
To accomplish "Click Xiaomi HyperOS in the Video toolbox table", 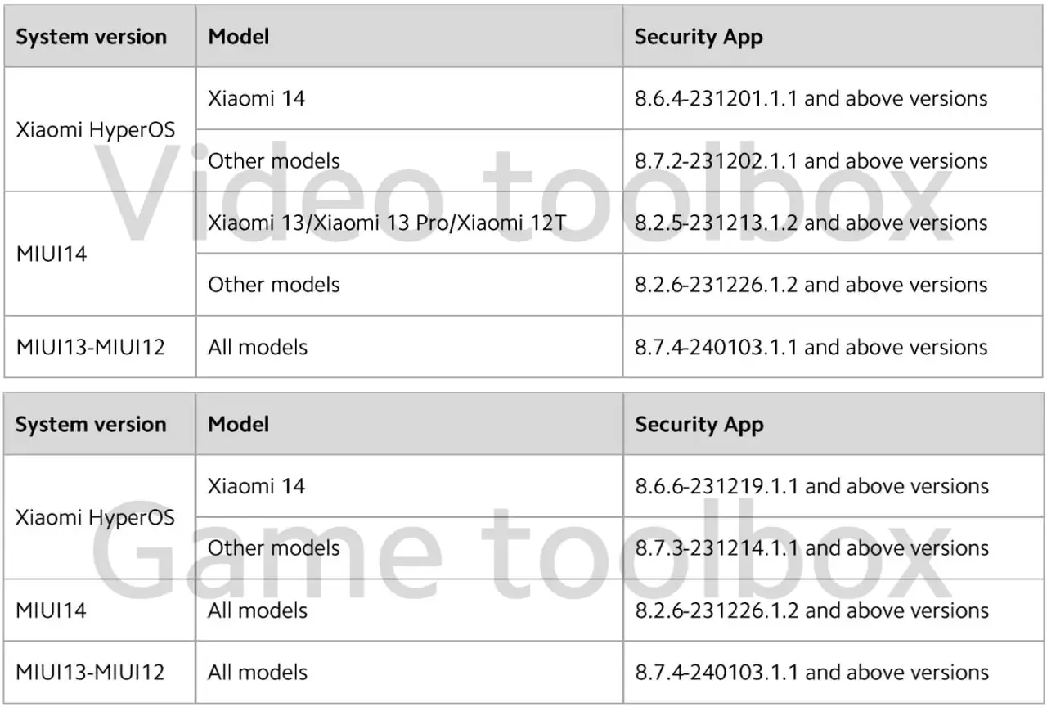I will coord(96,130).
